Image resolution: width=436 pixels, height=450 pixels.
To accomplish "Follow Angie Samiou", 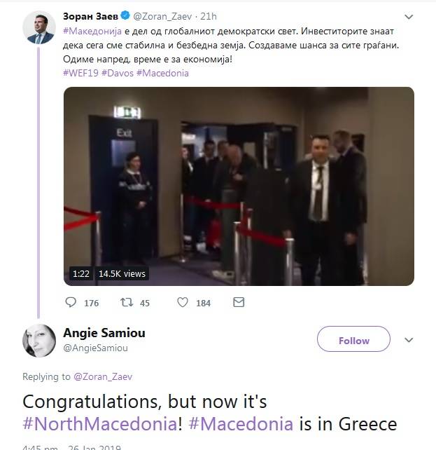I will (353, 339).
